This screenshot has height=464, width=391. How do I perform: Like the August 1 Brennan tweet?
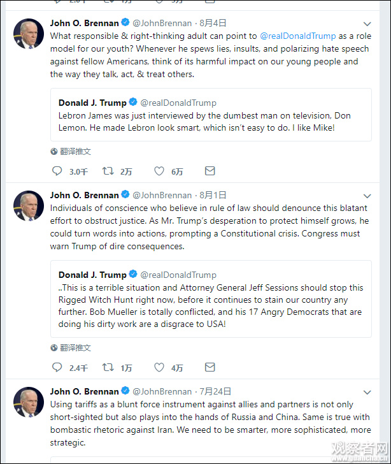[159, 367]
